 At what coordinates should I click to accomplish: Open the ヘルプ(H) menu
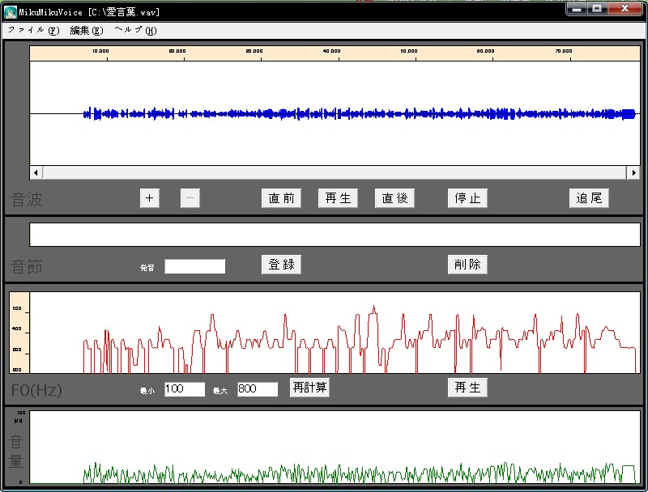pos(135,30)
